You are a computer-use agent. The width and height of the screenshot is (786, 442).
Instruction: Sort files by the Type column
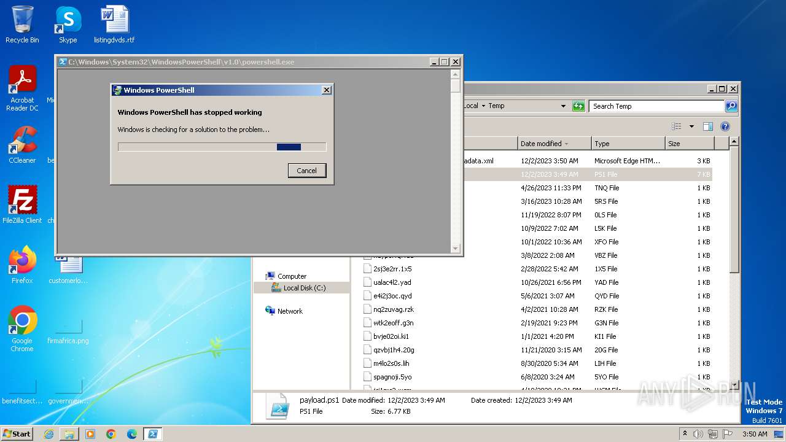click(x=628, y=144)
